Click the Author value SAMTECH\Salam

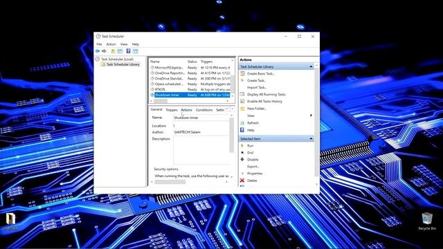click(187, 132)
